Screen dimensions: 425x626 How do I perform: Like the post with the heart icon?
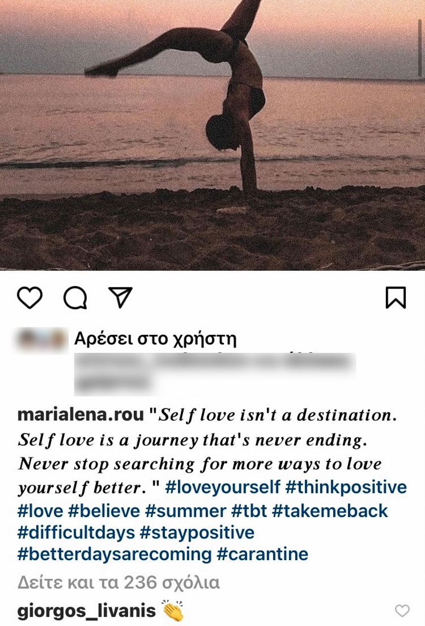click(x=30, y=297)
